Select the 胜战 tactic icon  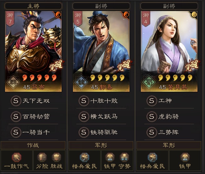(x=56, y=157)
